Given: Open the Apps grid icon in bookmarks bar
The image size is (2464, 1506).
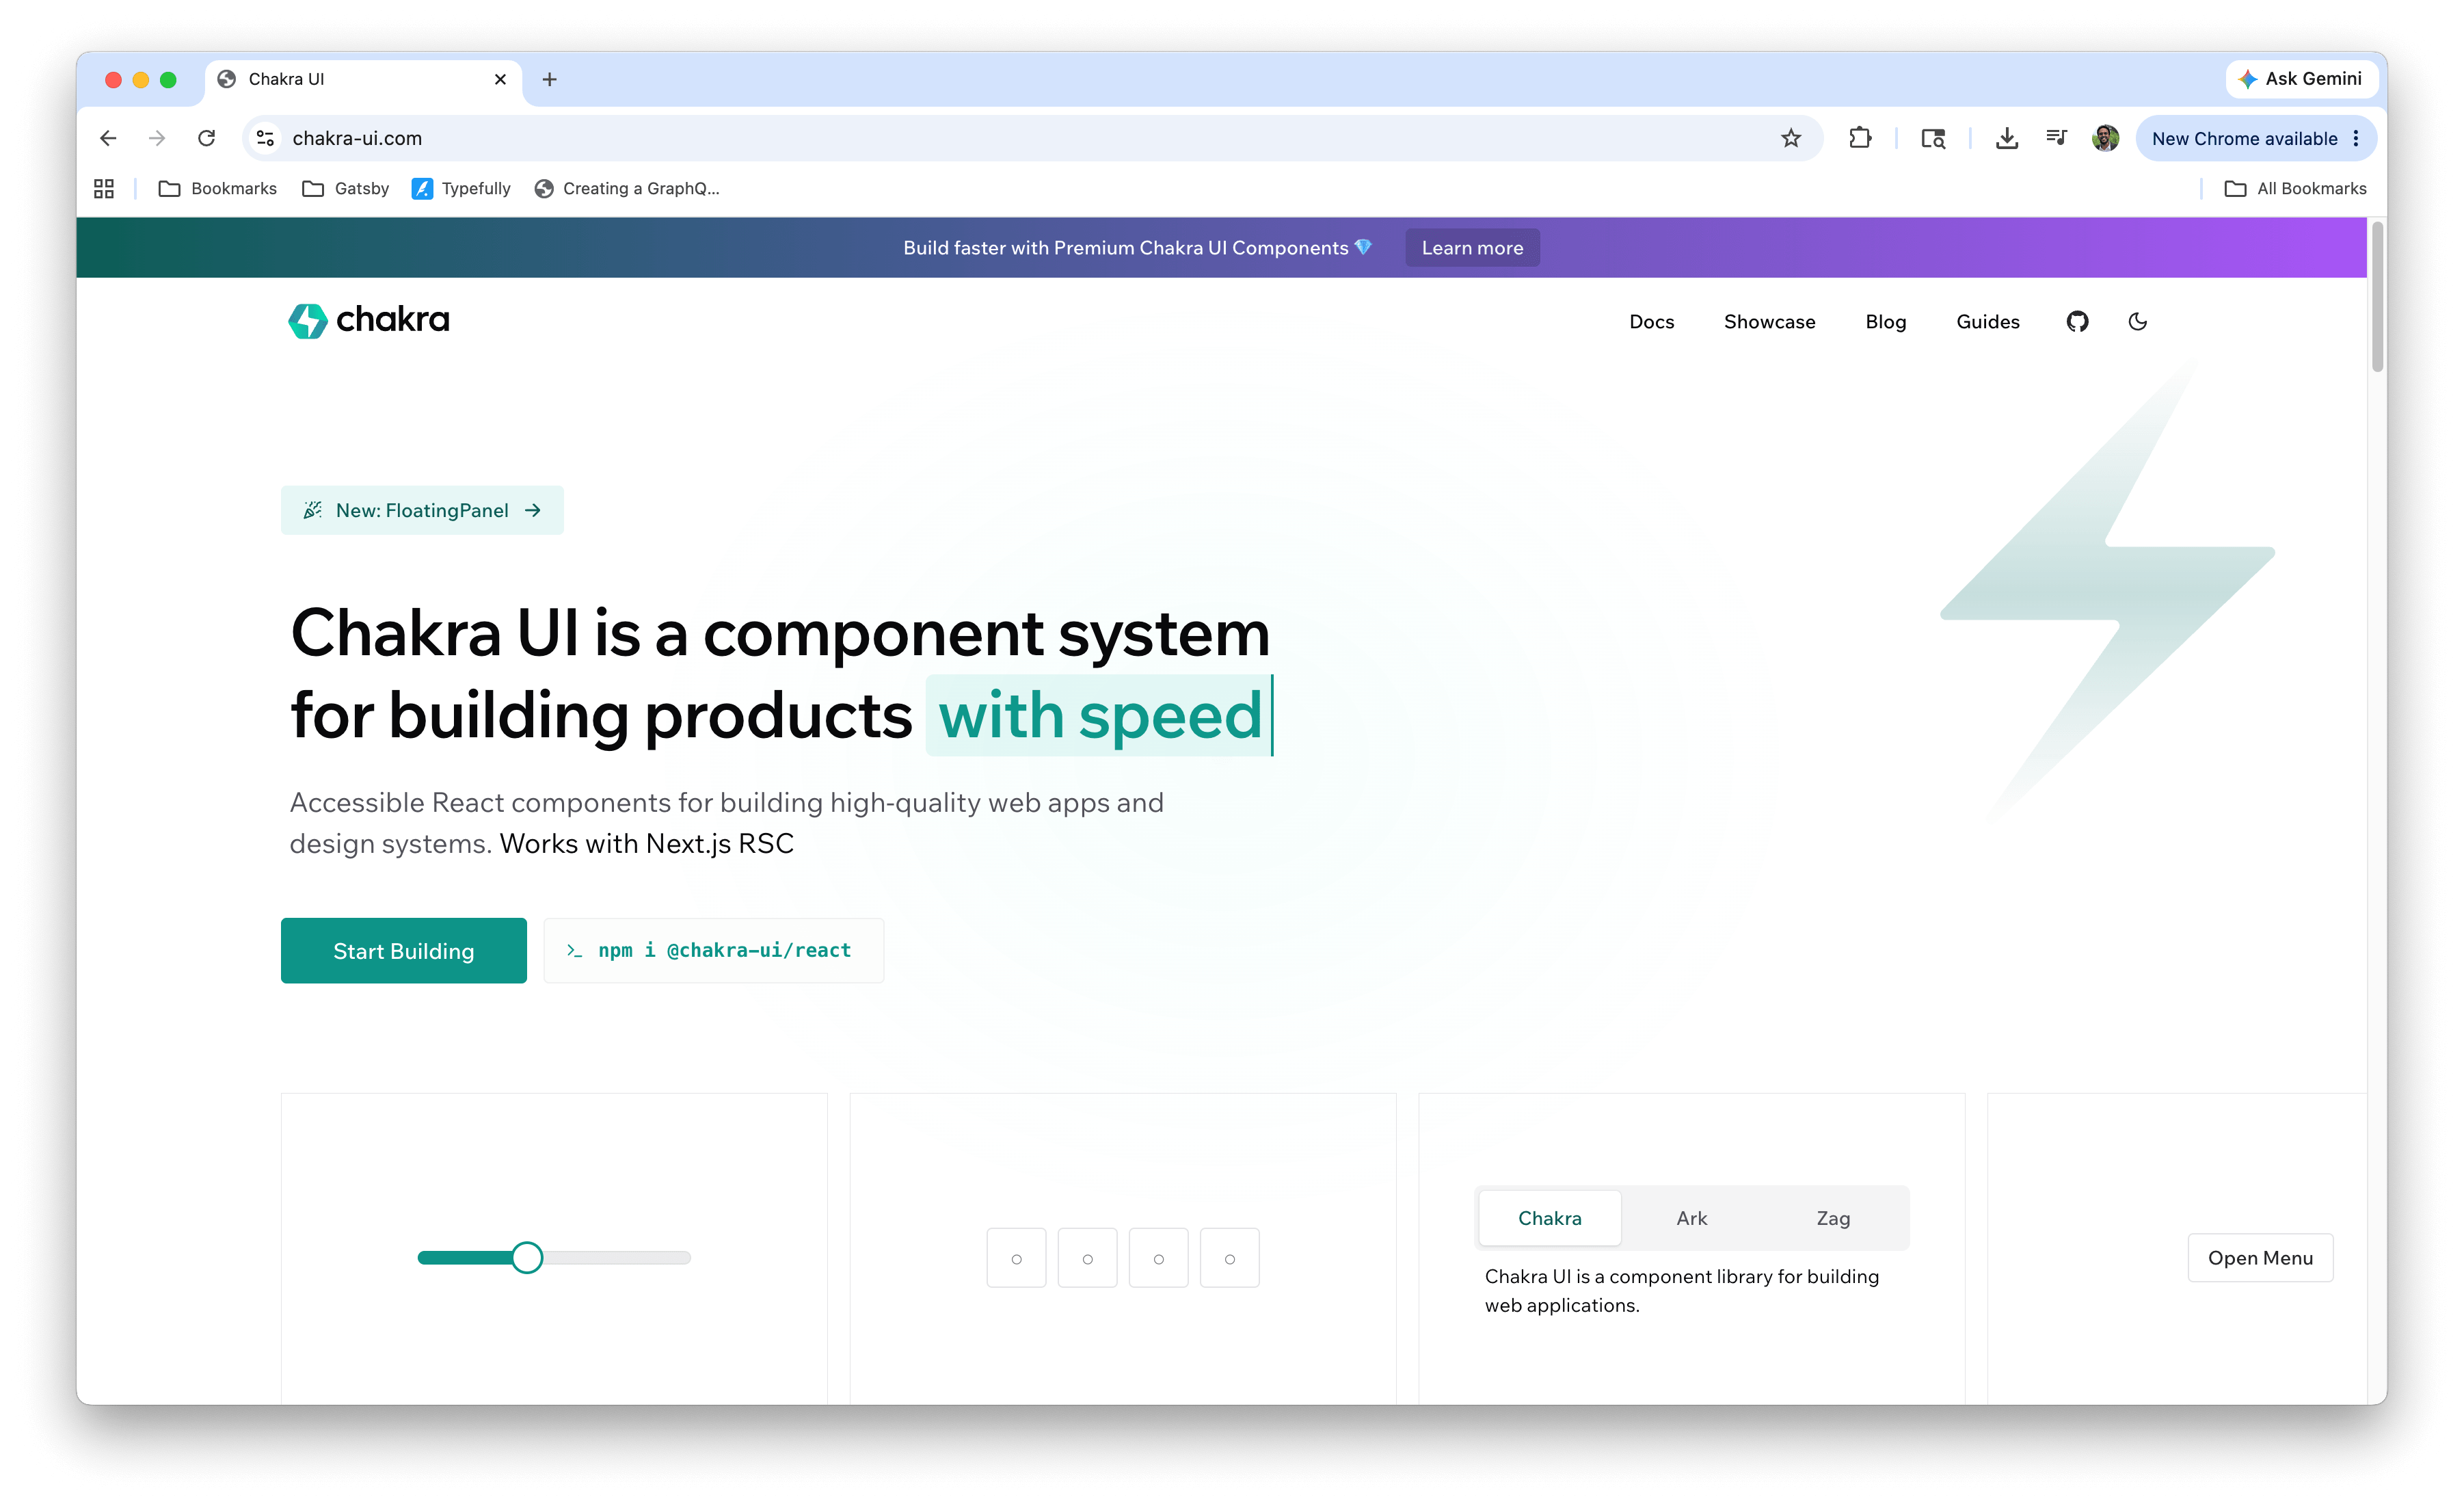Looking at the screenshot, I should [104, 188].
